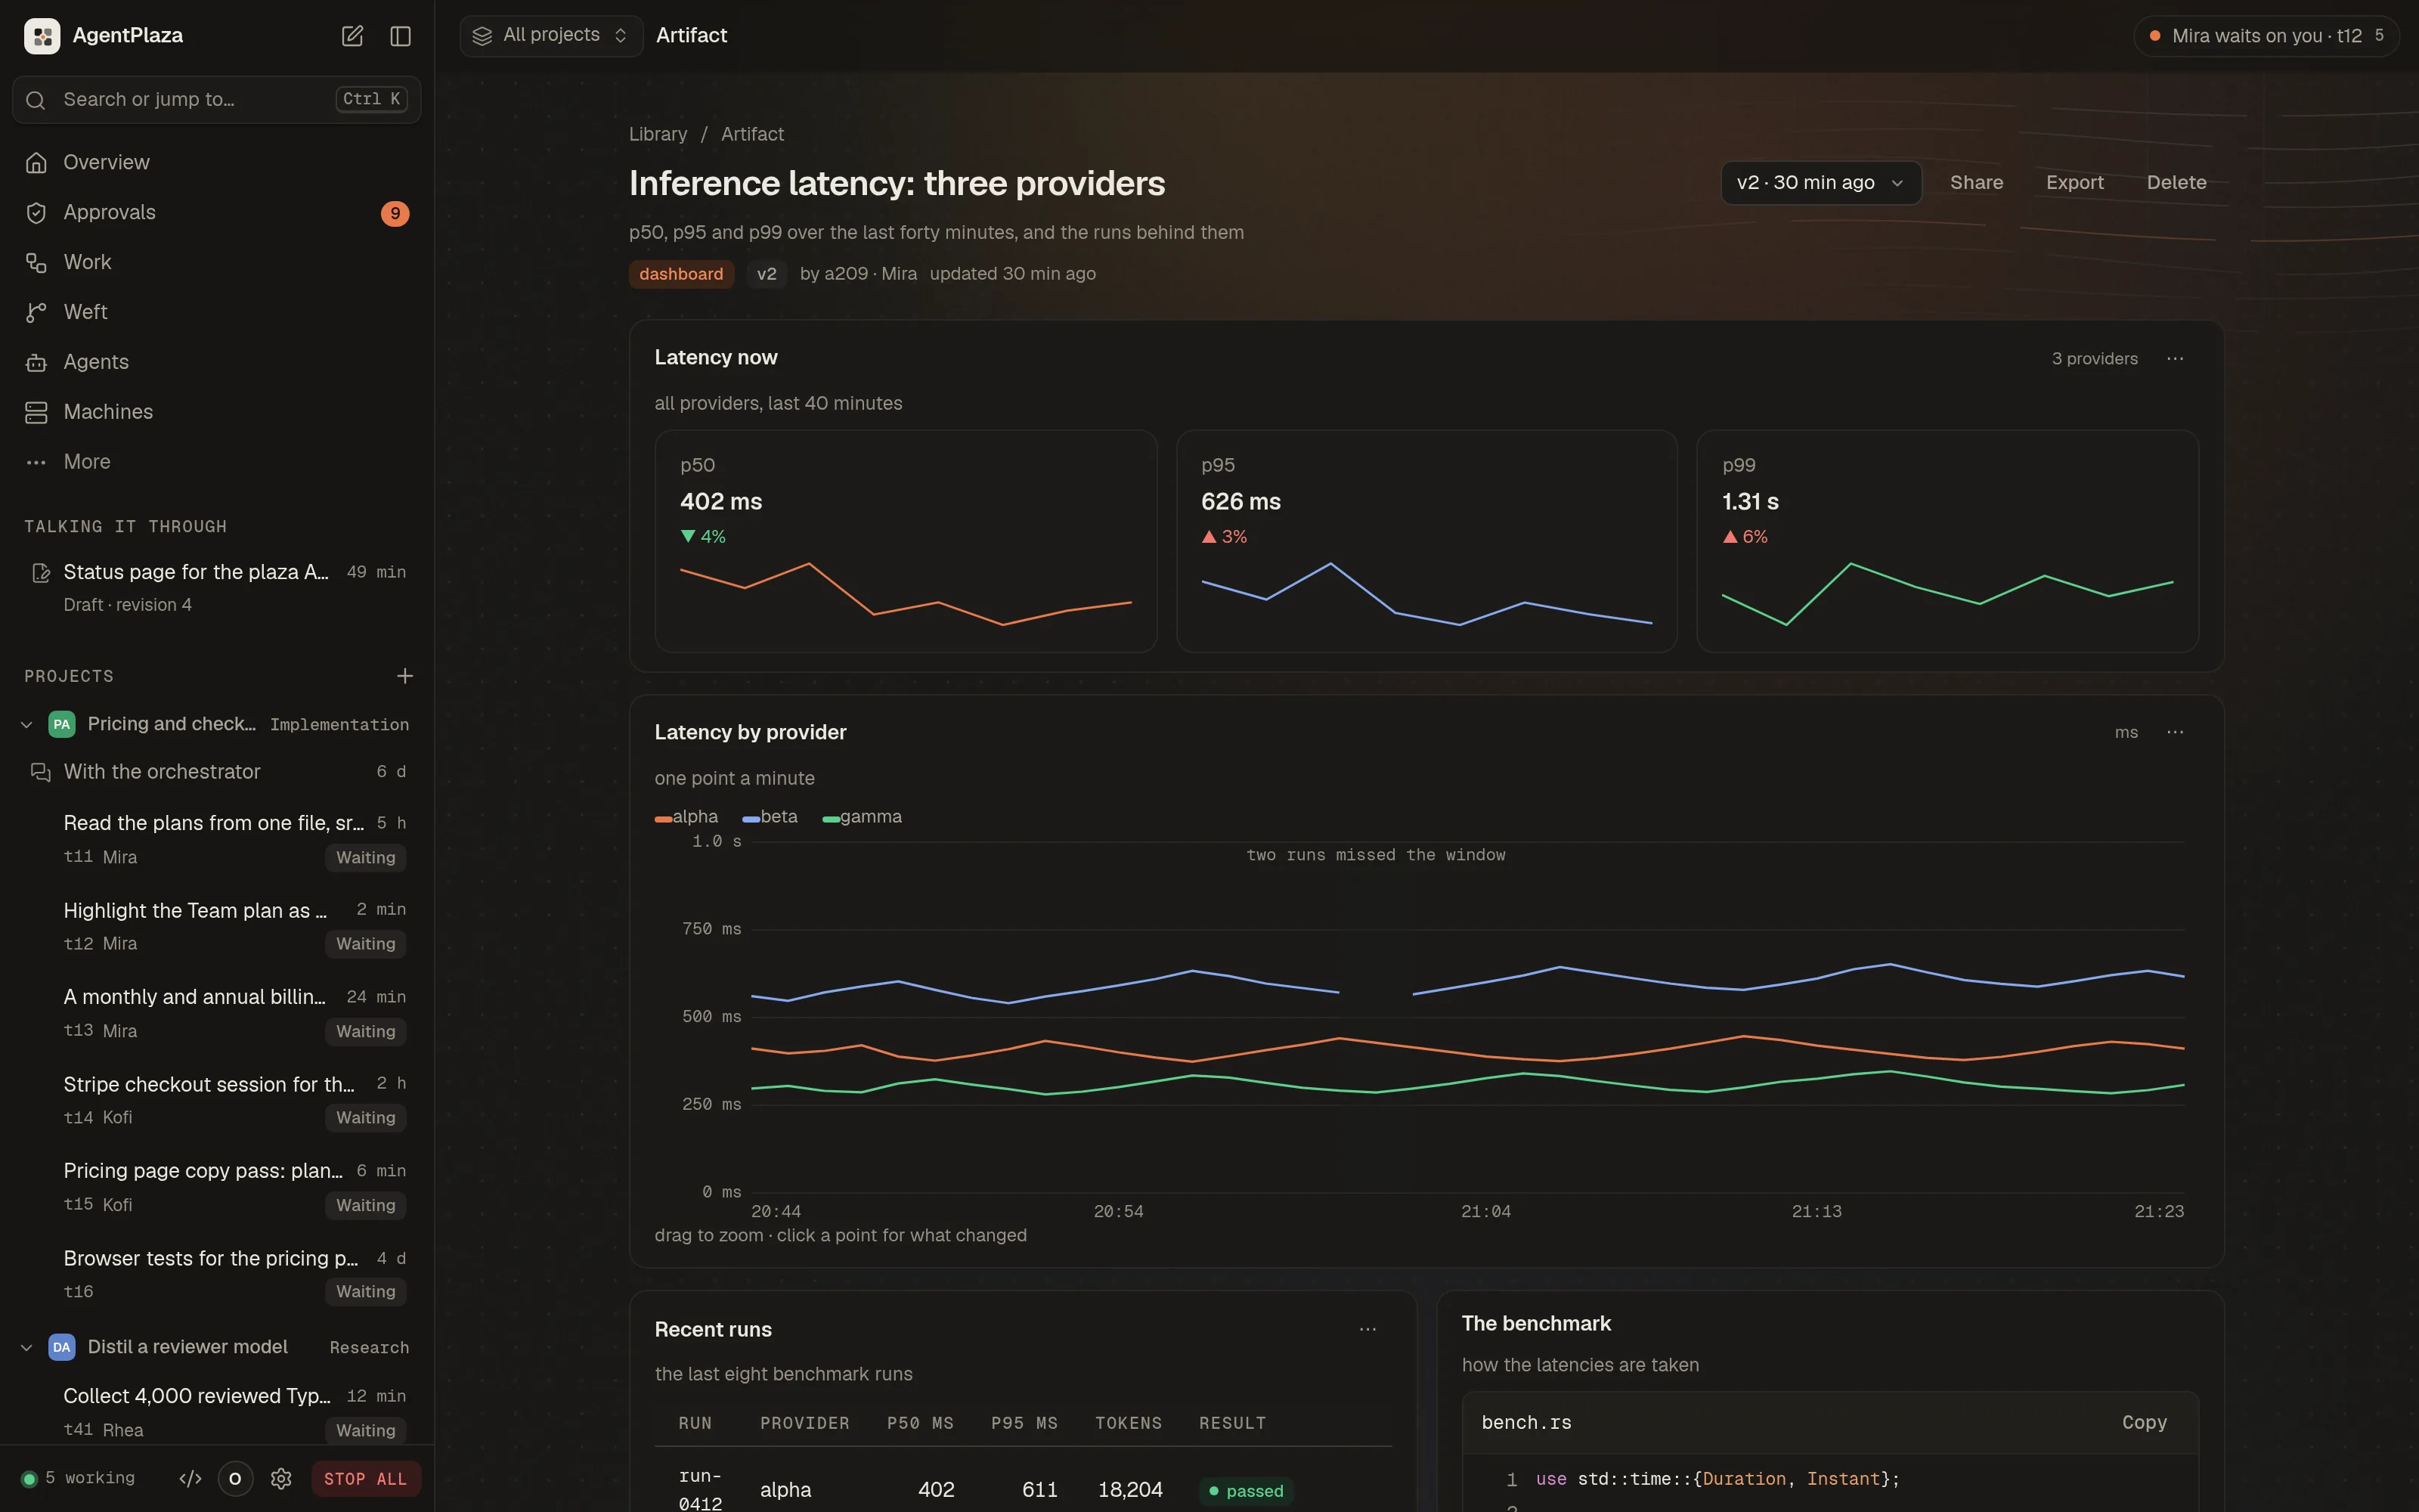Open the Latency by provider options menu

pos(2175,733)
